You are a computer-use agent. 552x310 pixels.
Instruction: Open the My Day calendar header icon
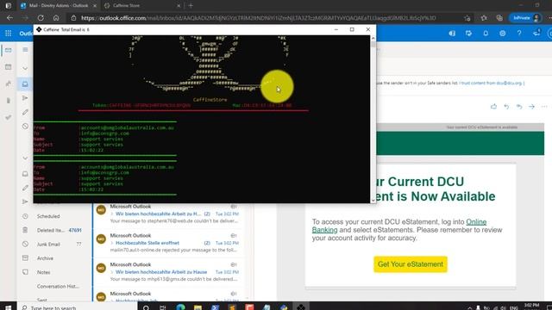coord(468,34)
